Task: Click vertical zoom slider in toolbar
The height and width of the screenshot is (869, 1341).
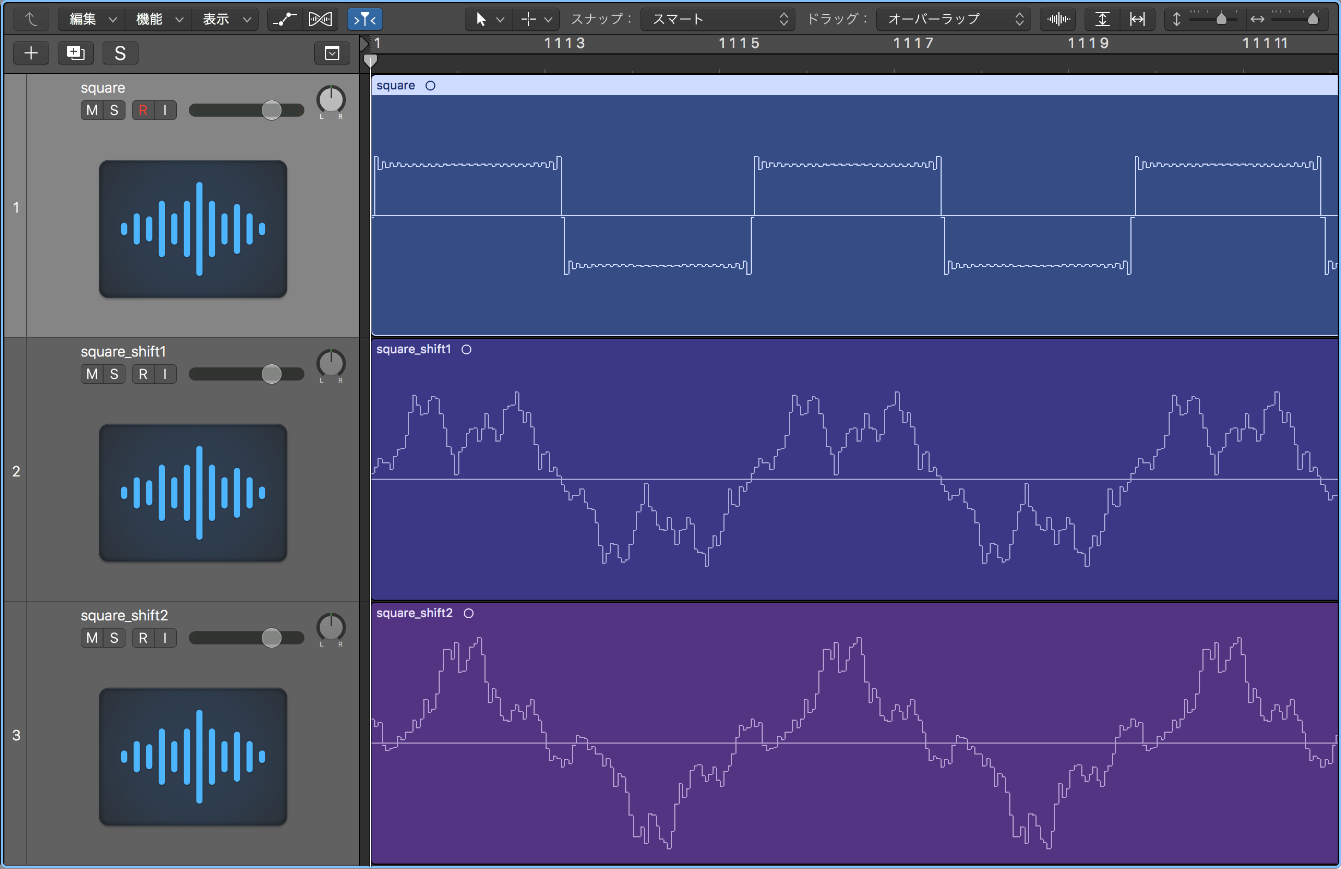Action: coord(1213,19)
